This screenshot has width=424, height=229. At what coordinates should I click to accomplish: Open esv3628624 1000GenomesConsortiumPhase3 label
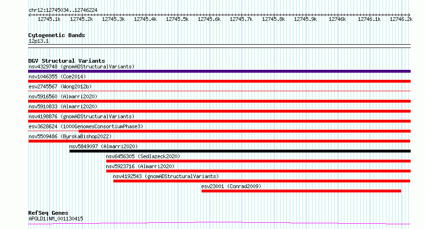click(x=86, y=126)
